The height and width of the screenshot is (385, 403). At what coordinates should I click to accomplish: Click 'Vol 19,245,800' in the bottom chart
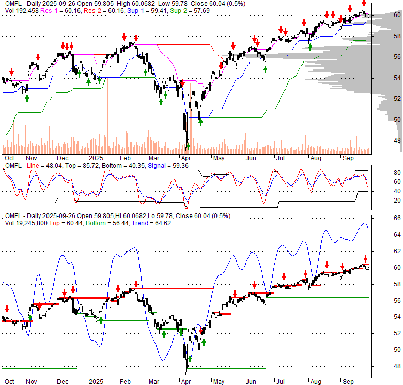(26, 223)
